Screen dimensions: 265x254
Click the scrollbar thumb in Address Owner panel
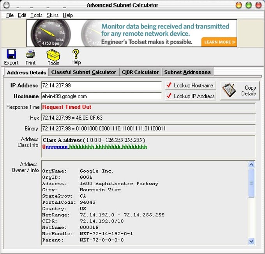pos(251,183)
